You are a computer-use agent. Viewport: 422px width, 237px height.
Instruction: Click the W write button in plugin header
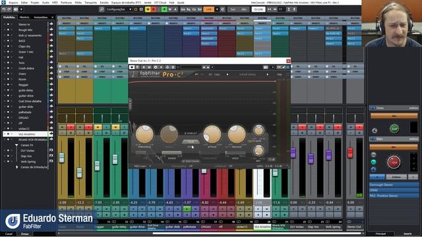click(149, 67)
